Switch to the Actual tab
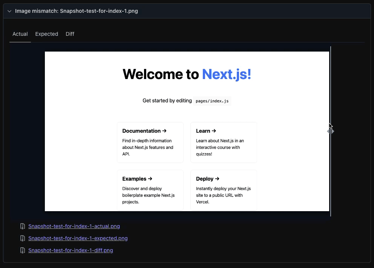 (20, 34)
